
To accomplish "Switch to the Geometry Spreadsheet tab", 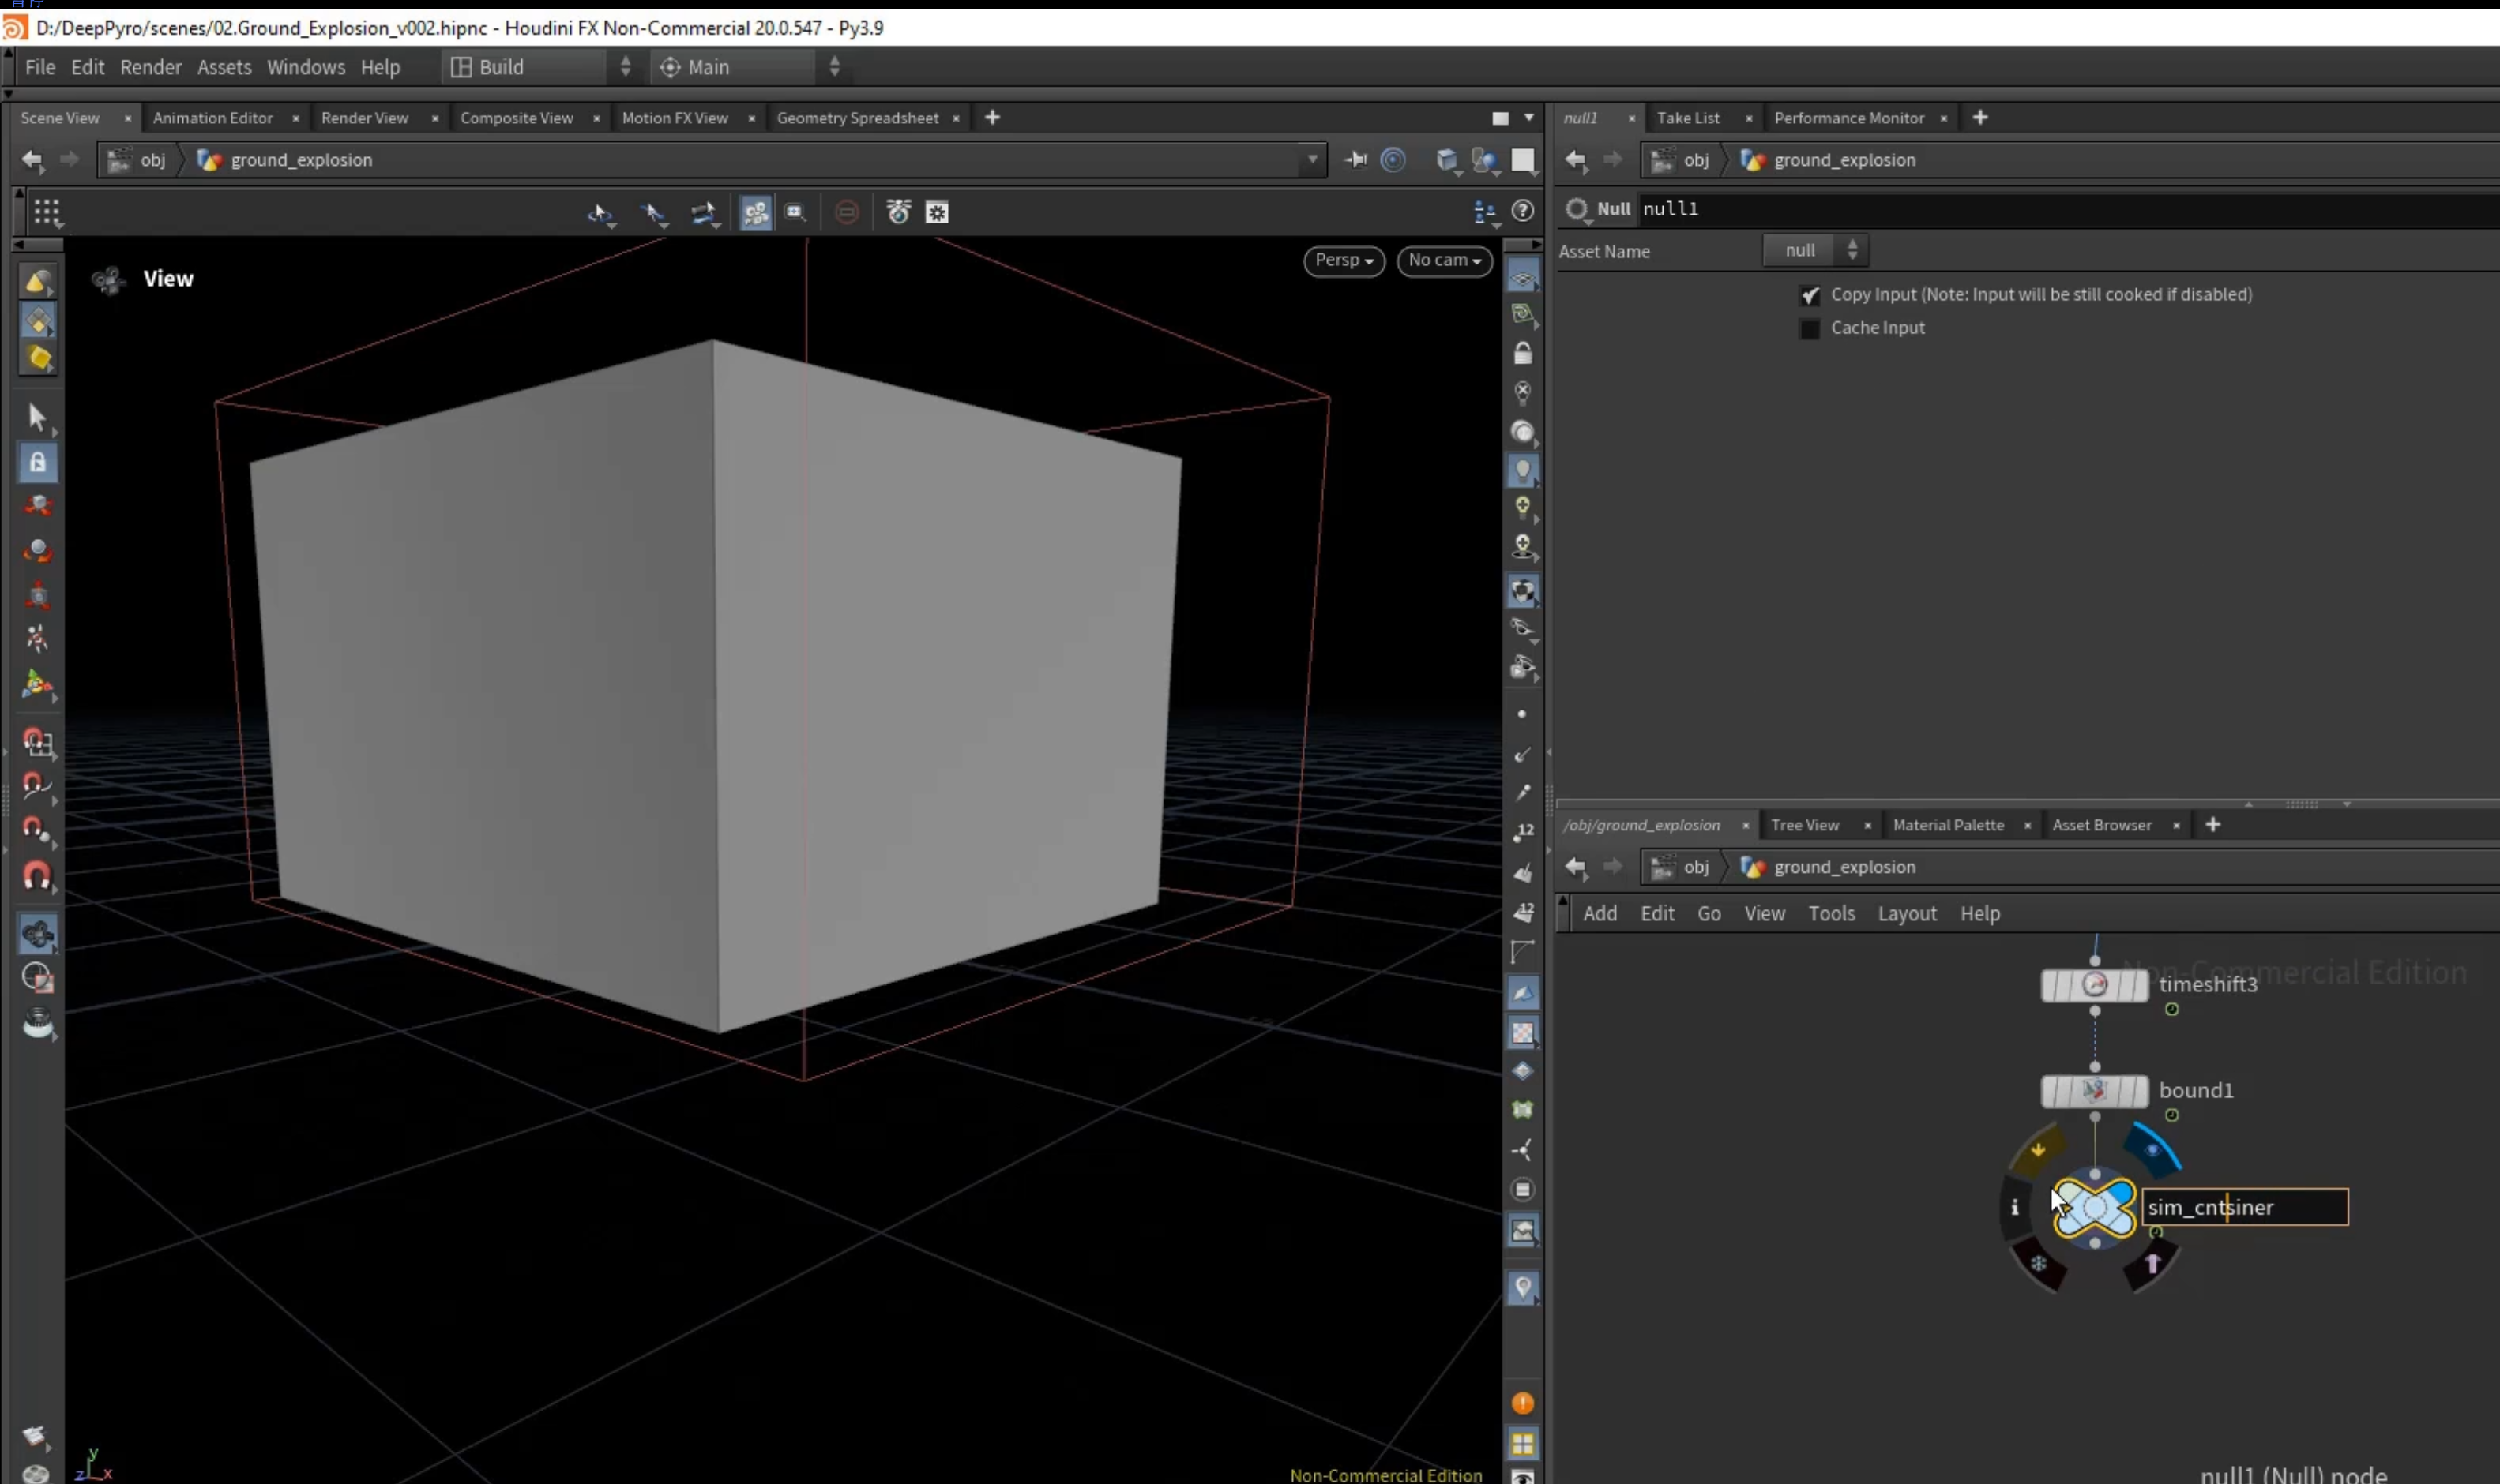I will coord(857,118).
